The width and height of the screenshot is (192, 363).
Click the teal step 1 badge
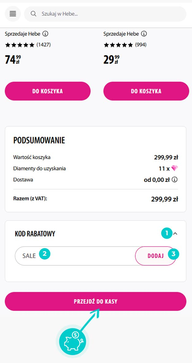[167, 233]
